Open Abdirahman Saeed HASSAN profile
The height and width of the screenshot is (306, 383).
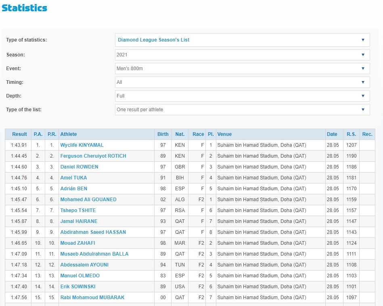[x=93, y=232]
